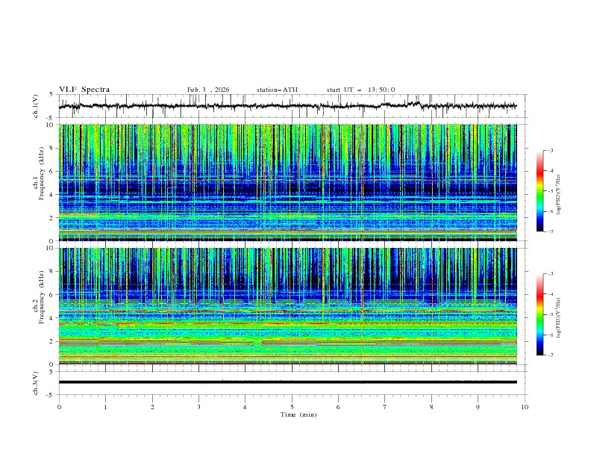
Task: Click the ch.1 voltage waveform trace
Action: coord(288,106)
